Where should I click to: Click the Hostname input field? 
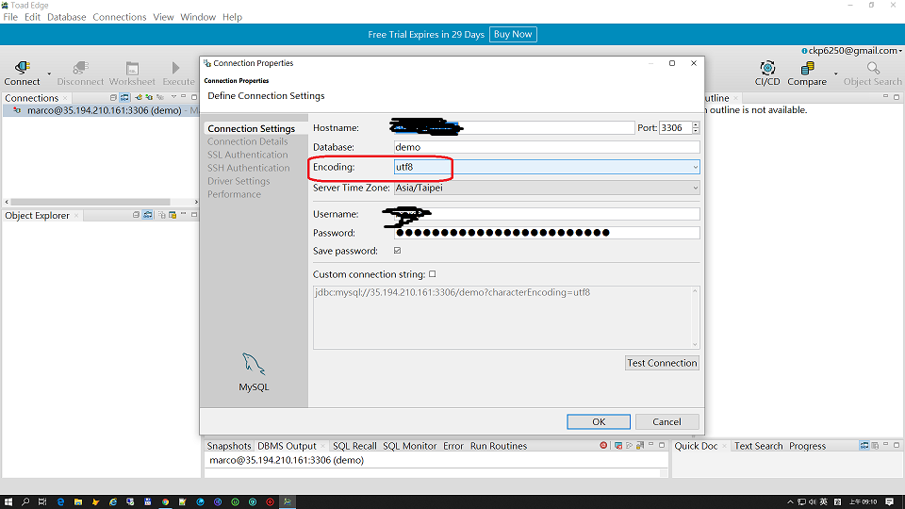(514, 127)
